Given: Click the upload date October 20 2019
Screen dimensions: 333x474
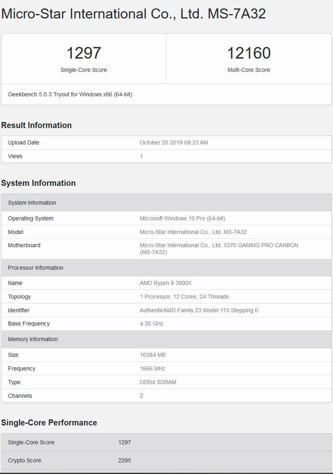Looking at the screenshot, I should 174,143.
